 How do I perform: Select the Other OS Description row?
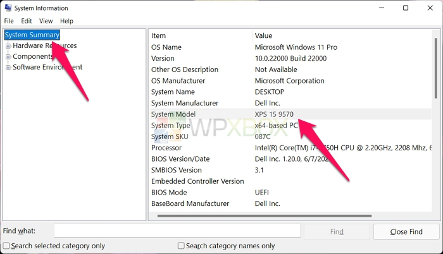(x=290, y=70)
